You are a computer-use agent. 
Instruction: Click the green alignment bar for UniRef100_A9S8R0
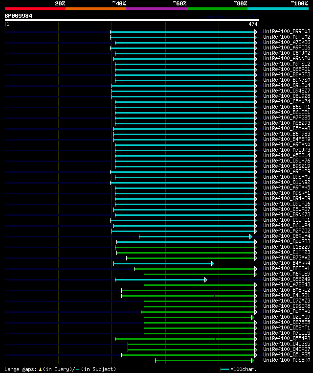(x=204, y=361)
